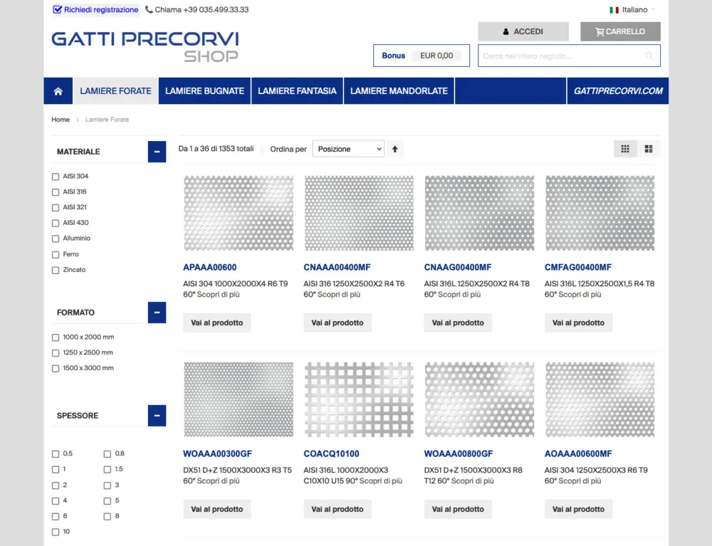Select the Zincato checkbox

pos(56,270)
